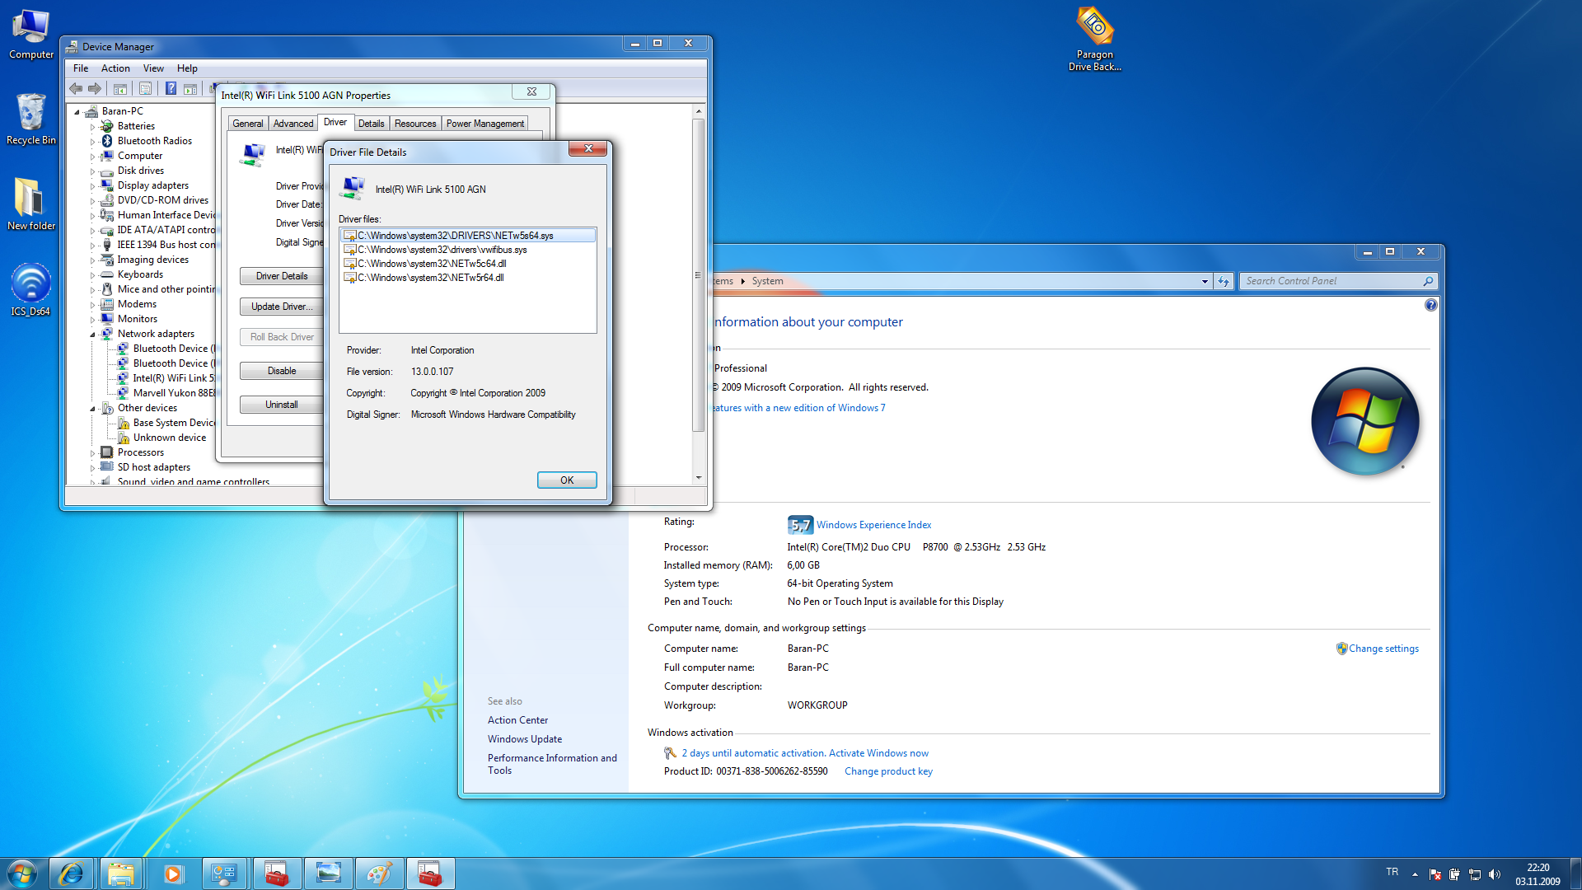Image resolution: width=1582 pixels, height=890 pixels.
Task: Click the Driver Details button
Action: tap(281, 276)
